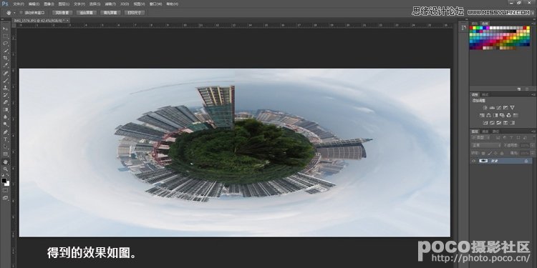This screenshot has width=537, height=268.
Task: Add a Color Balance adjustment
Action: (x=489, y=115)
